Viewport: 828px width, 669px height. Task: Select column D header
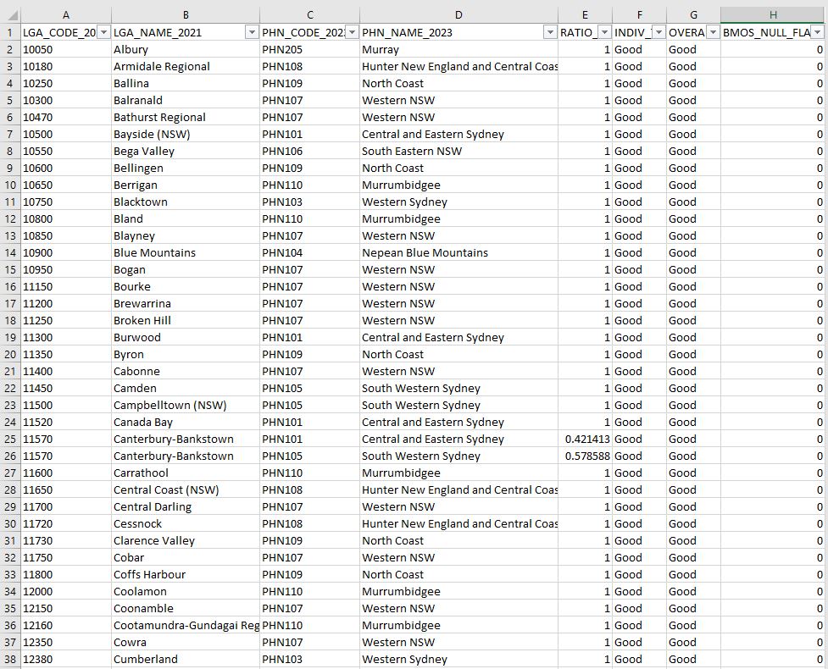click(458, 14)
